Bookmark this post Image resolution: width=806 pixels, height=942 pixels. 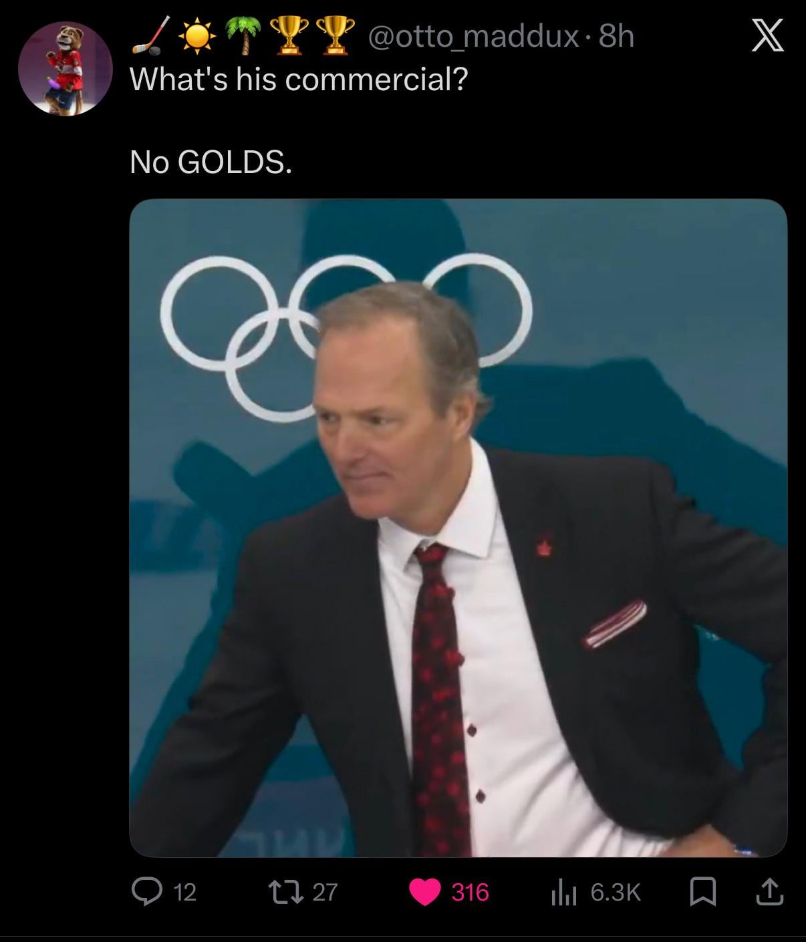[703, 893]
